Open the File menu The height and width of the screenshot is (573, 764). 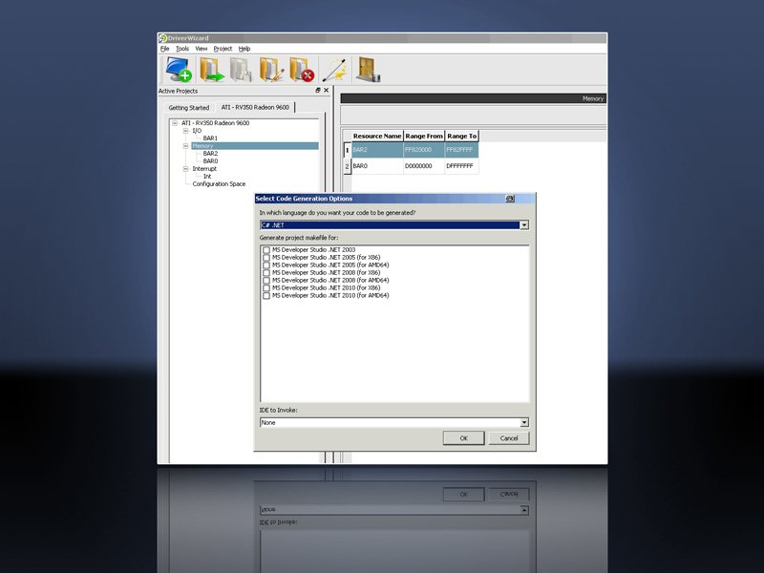(164, 49)
